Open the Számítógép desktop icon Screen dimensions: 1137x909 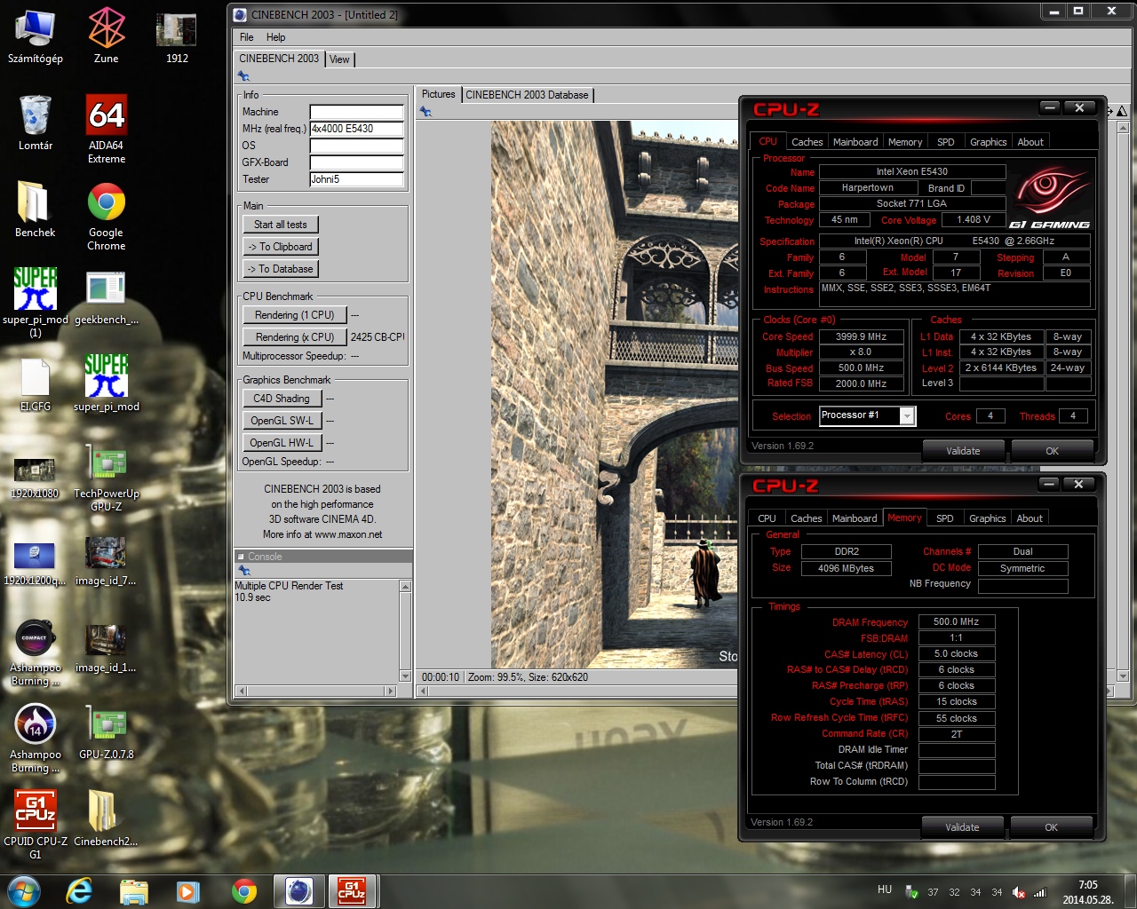pos(35,36)
